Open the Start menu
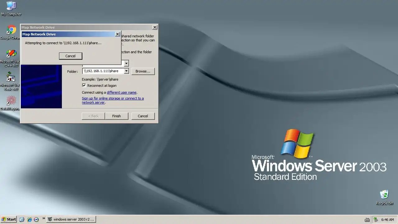The height and width of the screenshot is (224, 398). [x=9, y=219]
